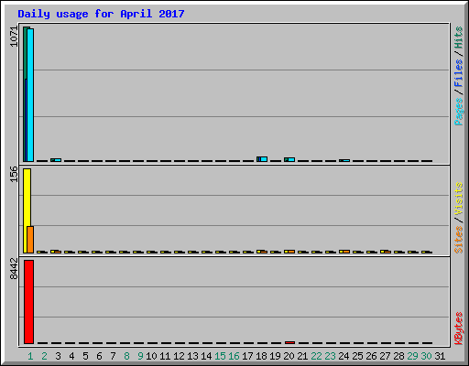Click day 21 on the x-axis
The width and height of the screenshot is (469, 366).
pos(302,356)
